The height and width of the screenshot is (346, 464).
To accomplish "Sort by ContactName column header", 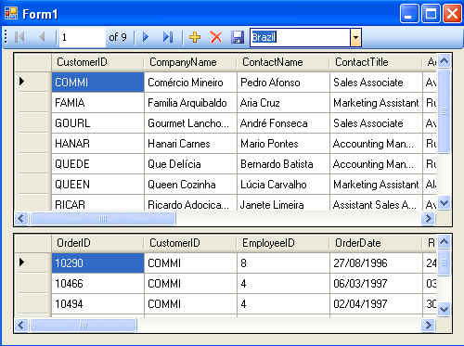I will pos(283,62).
